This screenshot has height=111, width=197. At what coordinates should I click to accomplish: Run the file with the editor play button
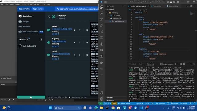tap(187, 6)
